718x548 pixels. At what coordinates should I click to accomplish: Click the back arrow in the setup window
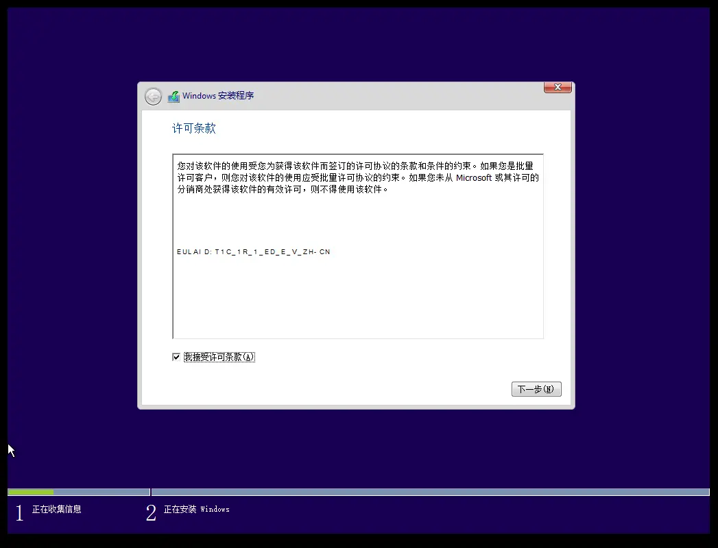tap(153, 97)
